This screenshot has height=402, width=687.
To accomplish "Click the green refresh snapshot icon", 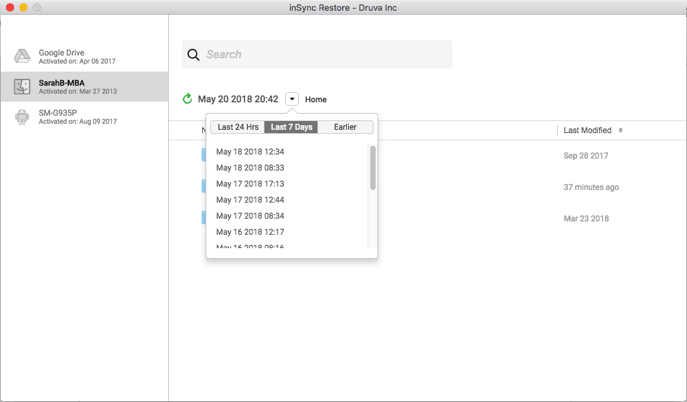I will click(x=187, y=99).
